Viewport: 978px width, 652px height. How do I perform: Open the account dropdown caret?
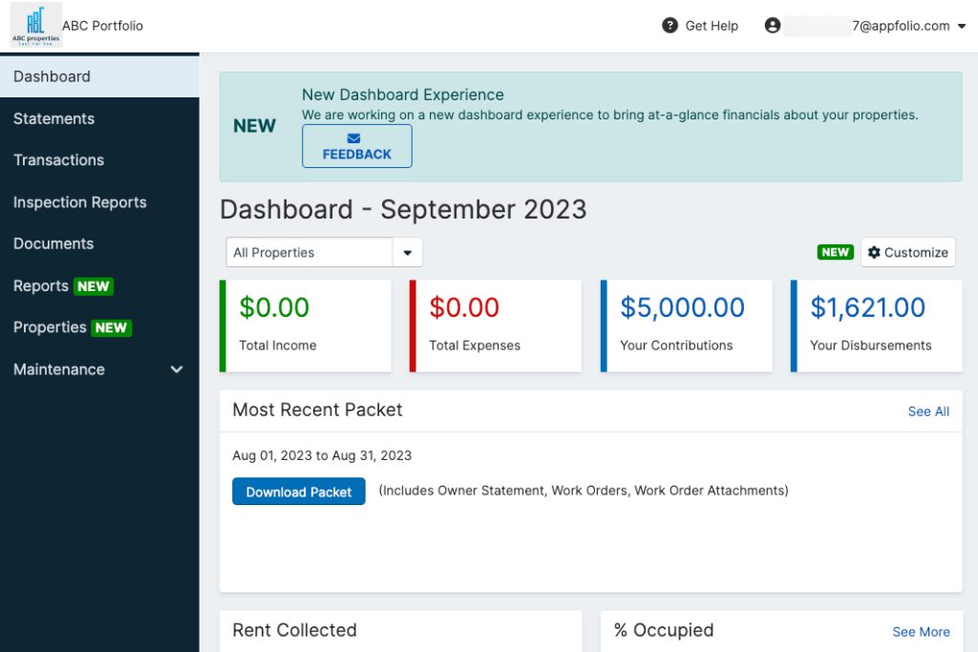[962, 26]
